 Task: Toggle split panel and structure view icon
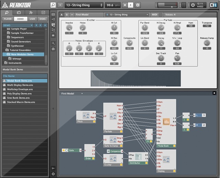click(53, 25)
